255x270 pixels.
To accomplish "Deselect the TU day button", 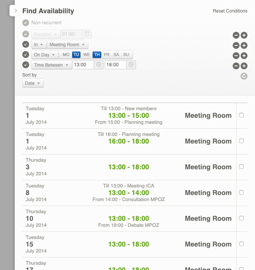I will tap(76, 55).
